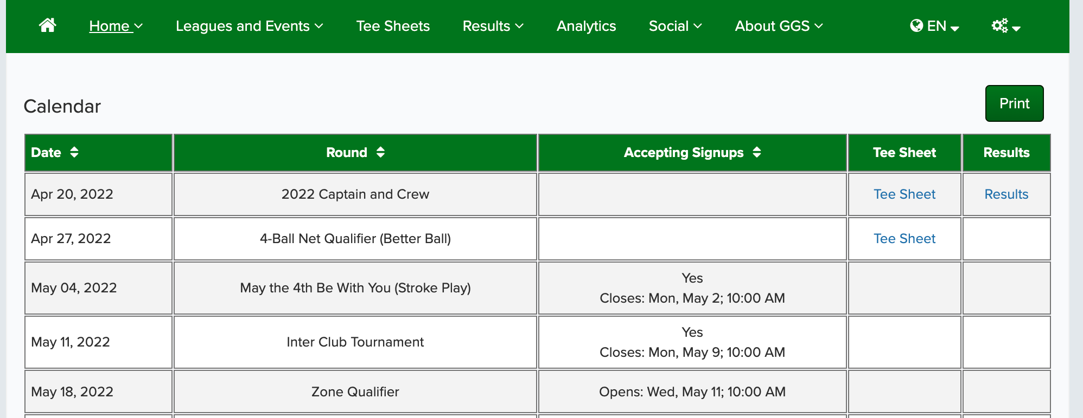The height and width of the screenshot is (418, 1083).
Task: Click the Print button
Action: tap(1014, 103)
